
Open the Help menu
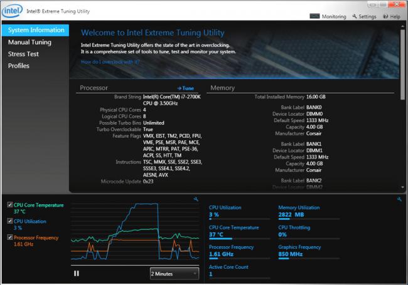(392, 17)
